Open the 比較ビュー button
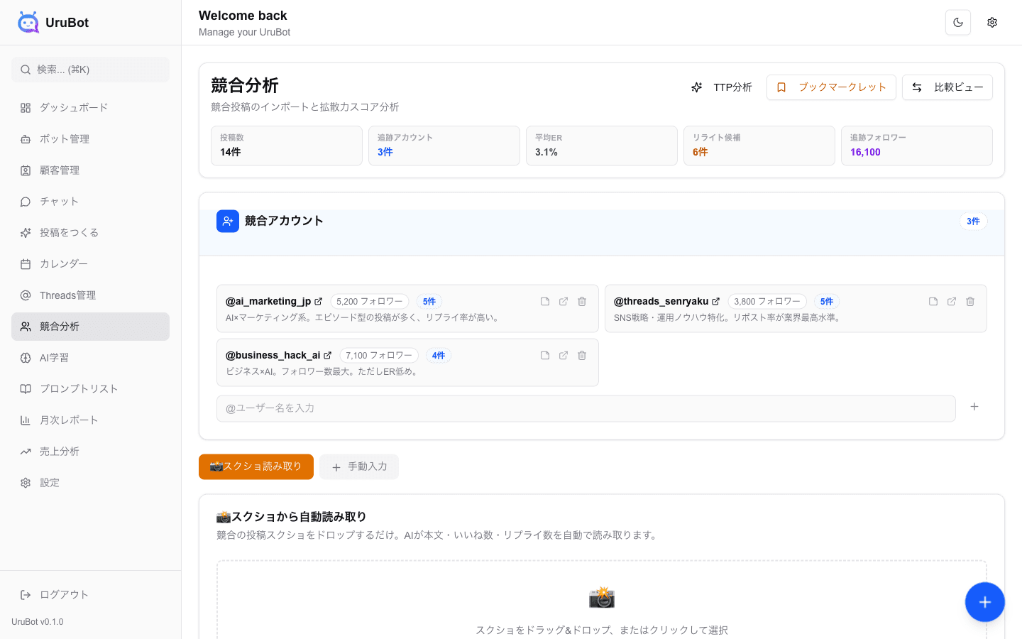Screen dimensions: 1022x639 pos(947,87)
